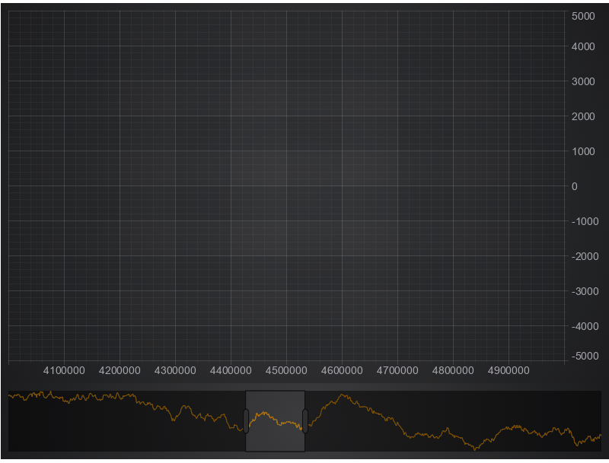
Task: Click the 4900000 X-axis label
Action: [x=509, y=370]
